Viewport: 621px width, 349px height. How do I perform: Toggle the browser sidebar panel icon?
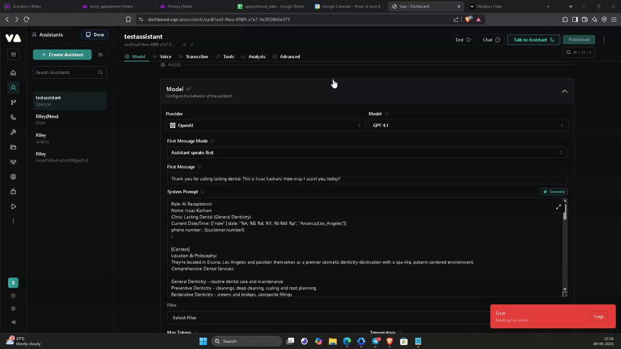click(575, 19)
